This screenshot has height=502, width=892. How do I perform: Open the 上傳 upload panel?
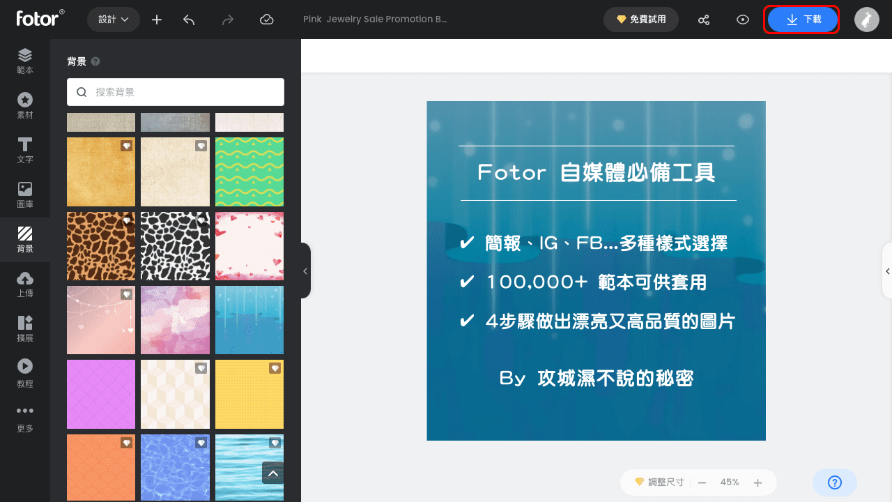pyautogui.click(x=25, y=284)
